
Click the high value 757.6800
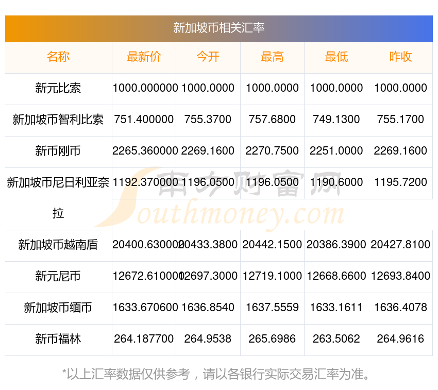pos(272,120)
